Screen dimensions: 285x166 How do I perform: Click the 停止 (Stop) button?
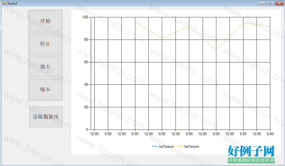[x=46, y=44]
